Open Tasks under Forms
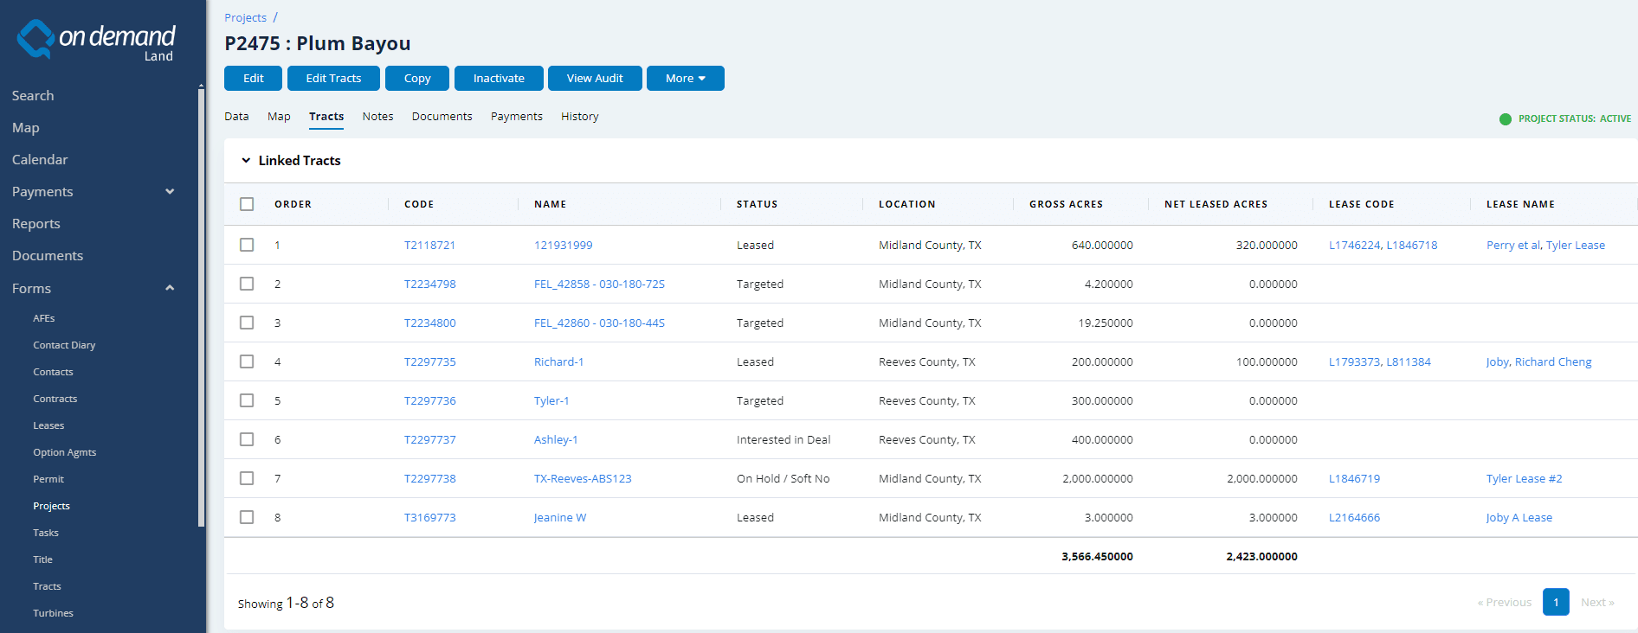 46,533
